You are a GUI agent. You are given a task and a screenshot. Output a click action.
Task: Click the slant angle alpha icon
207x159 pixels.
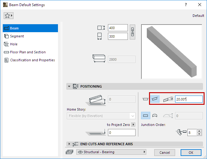pos(168,99)
